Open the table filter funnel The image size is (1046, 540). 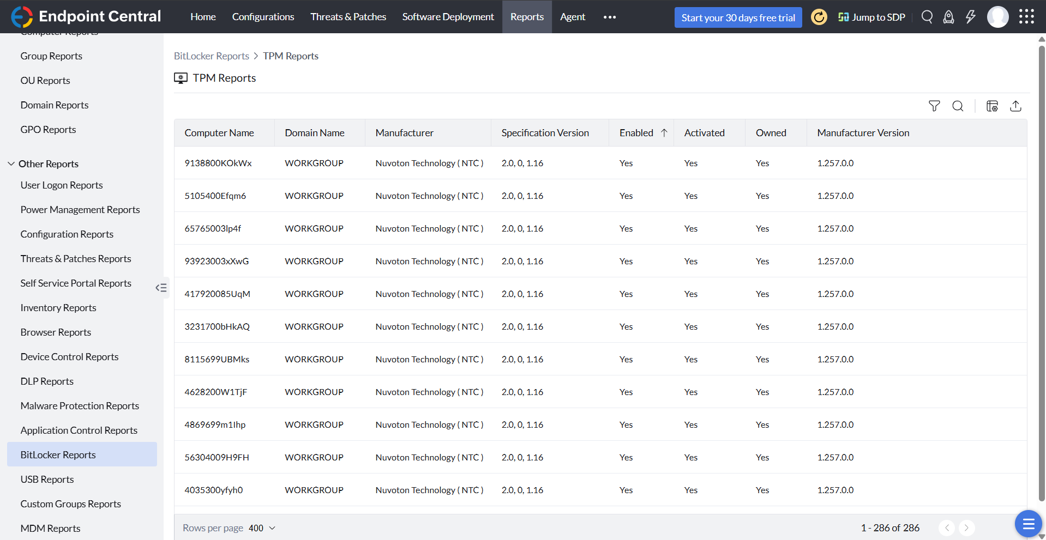tap(934, 106)
